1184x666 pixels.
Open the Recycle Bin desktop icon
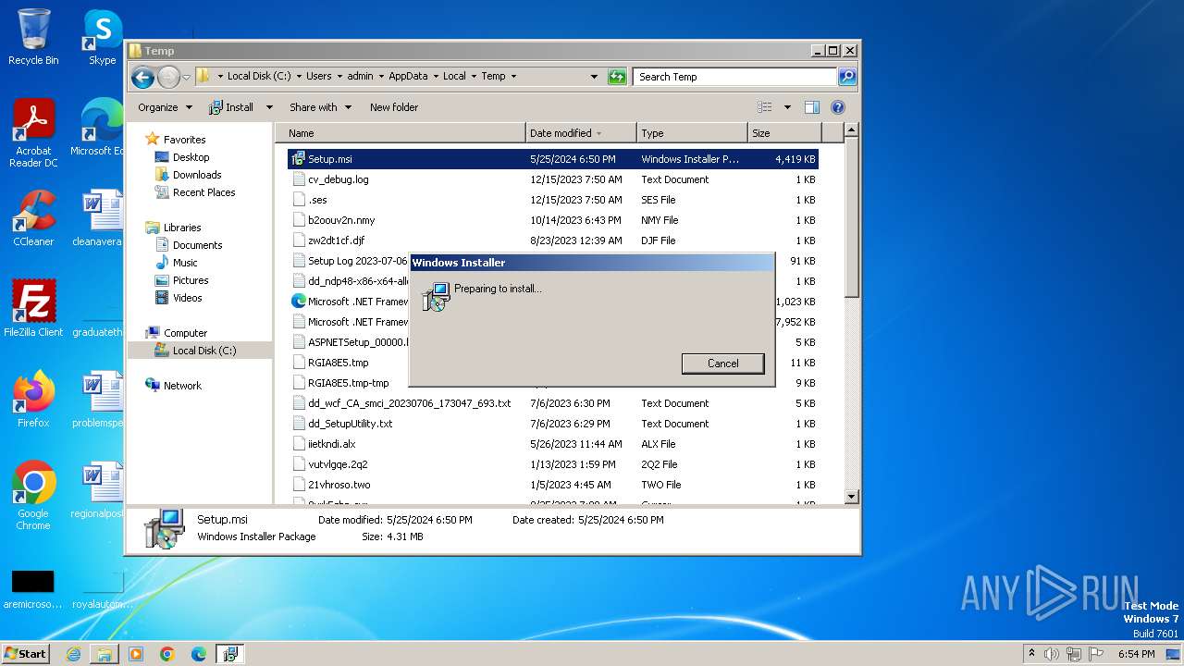33,37
